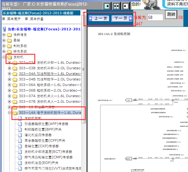Open 催化剂监测传感器 page

click(x=38, y=135)
